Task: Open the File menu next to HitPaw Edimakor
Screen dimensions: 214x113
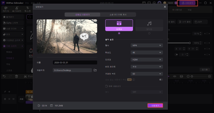Action: [x=27, y=3]
